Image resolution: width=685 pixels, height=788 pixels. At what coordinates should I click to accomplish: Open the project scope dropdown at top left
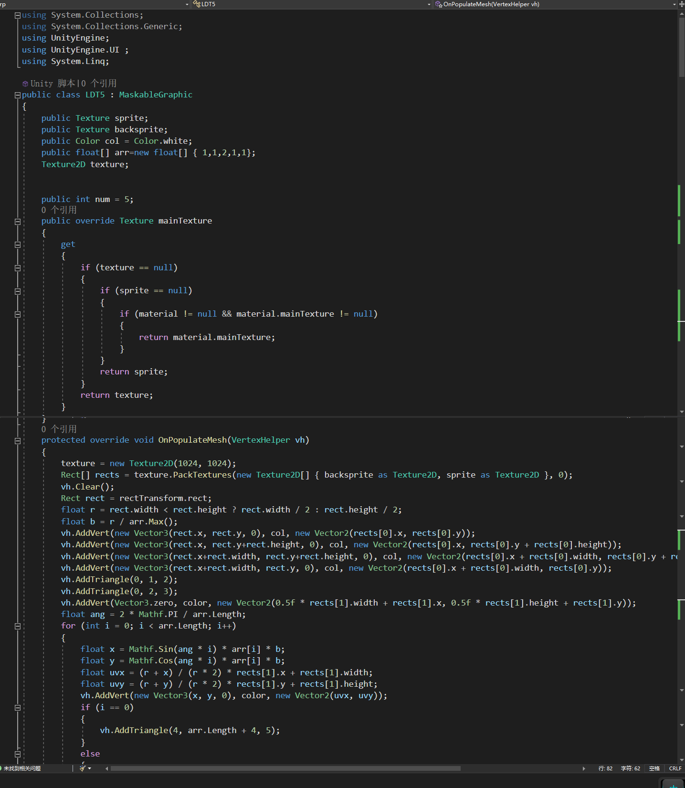coord(95,4)
